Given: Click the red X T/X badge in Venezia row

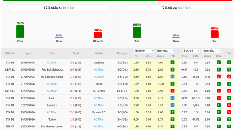Looking at the screenshot, I should 229,112.
